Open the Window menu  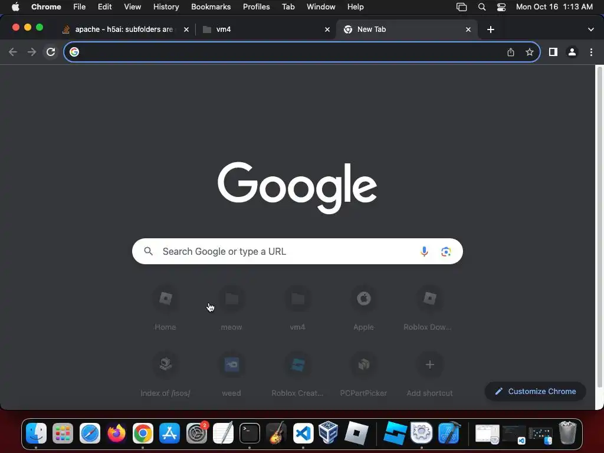pos(321,7)
